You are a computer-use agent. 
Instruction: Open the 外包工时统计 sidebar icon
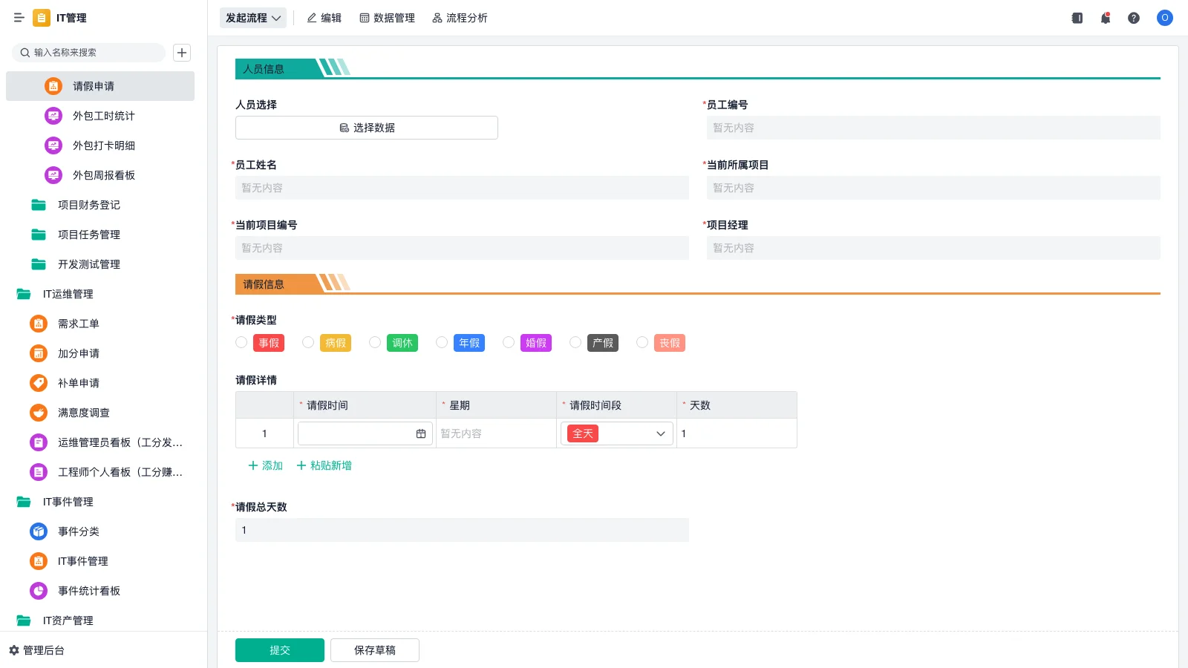(53, 116)
